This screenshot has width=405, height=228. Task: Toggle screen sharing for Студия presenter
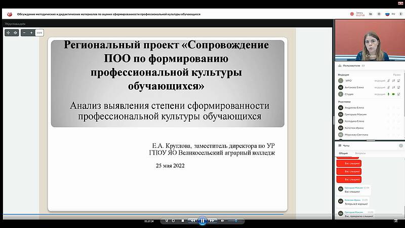click(398, 94)
